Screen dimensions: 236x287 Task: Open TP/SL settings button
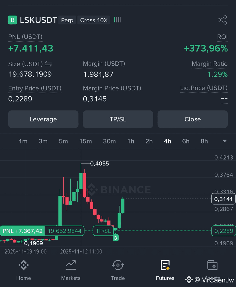coord(118,119)
